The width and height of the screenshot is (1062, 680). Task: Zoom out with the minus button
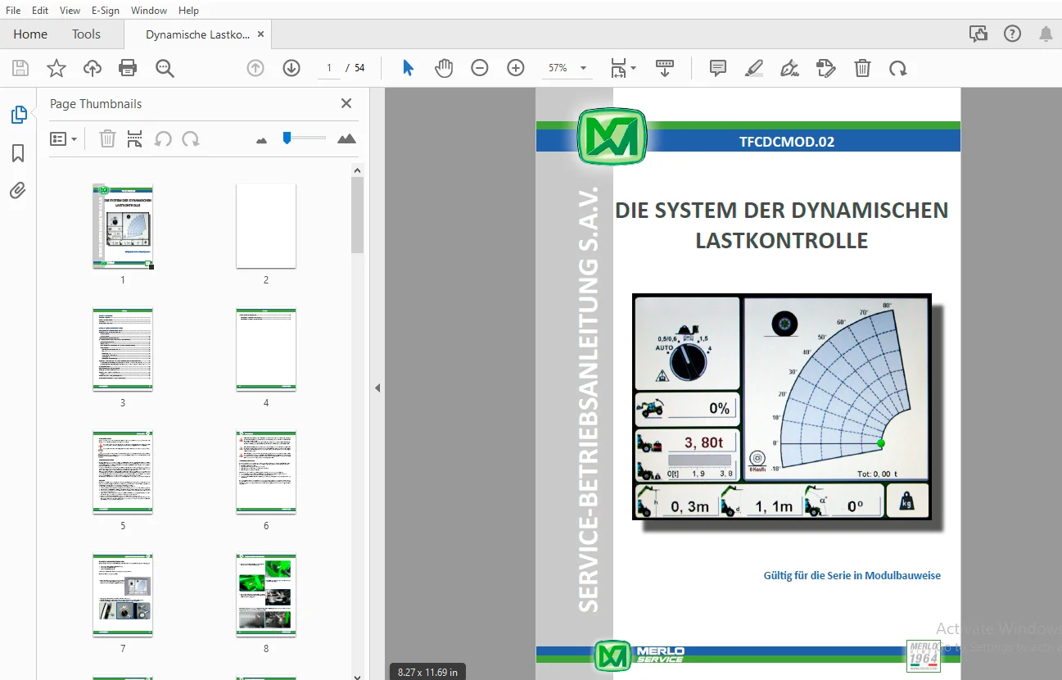pos(480,68)
